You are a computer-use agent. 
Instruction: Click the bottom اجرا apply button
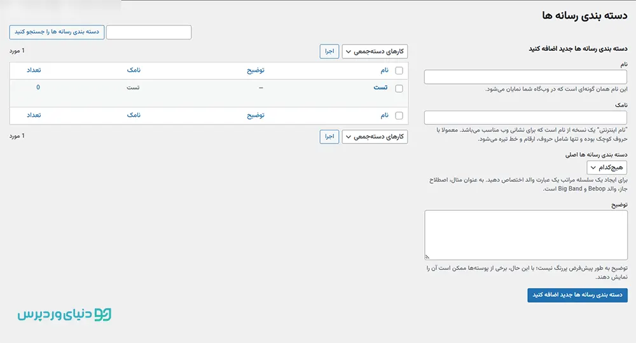[x=329, y=137]
